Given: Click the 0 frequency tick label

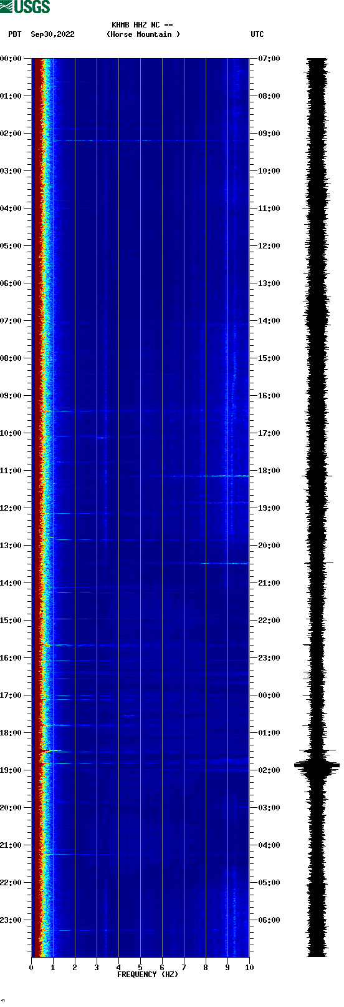Looking at the screenshot, I should coord(31,968).
